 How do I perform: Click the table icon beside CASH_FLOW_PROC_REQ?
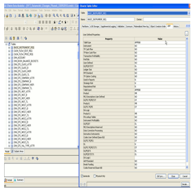(12, 55)
